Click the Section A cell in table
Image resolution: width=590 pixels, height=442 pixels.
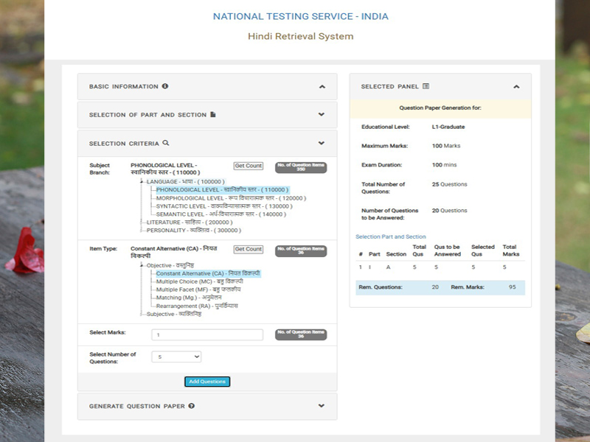point(388,267)
